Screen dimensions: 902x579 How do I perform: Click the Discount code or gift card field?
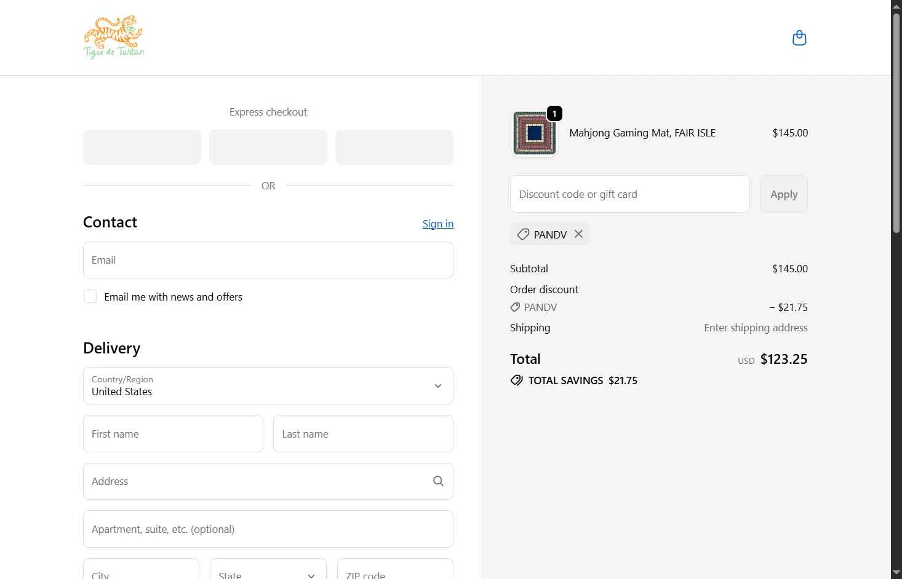(629, 194)
